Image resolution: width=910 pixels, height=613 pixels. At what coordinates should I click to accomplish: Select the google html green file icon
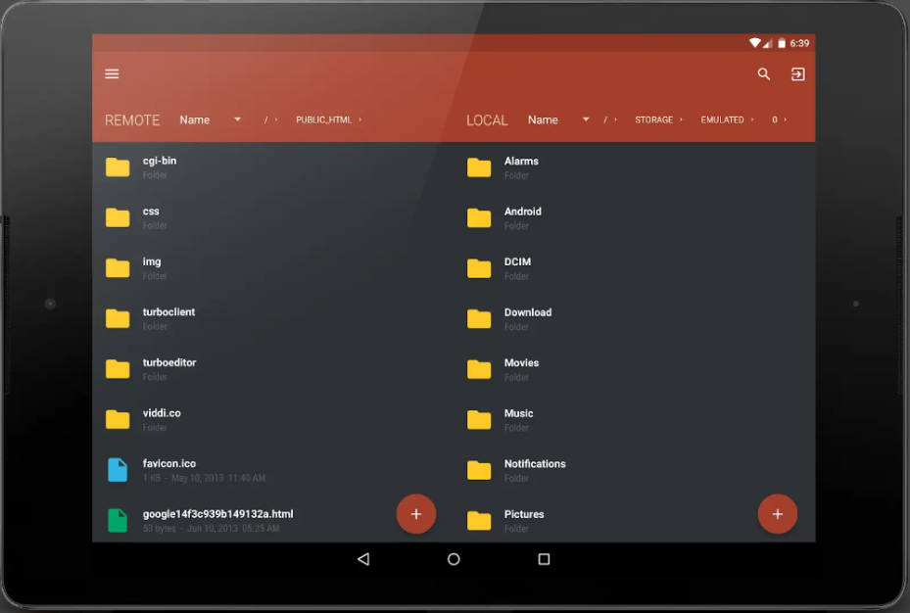coord(118,520)
